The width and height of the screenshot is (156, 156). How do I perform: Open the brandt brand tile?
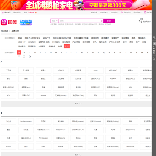[x=43, y=146]
